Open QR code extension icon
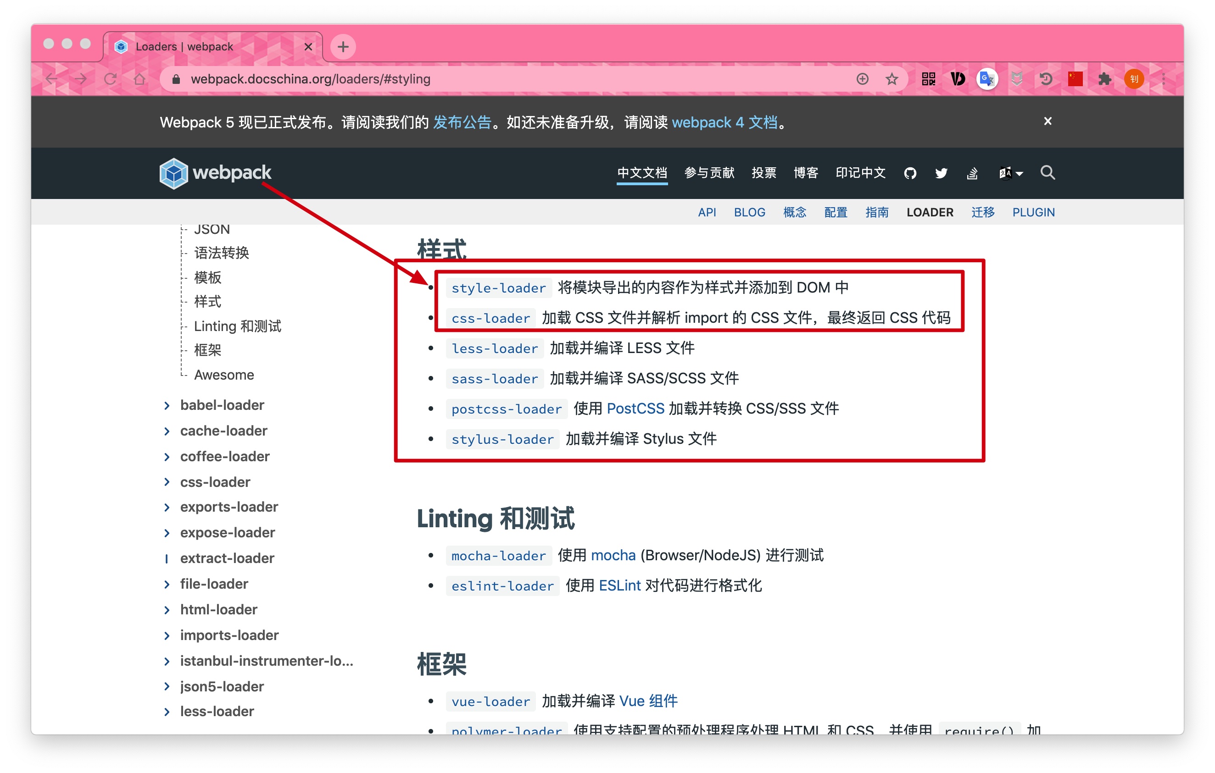1215x773 pixels. [x=928, y=79]
